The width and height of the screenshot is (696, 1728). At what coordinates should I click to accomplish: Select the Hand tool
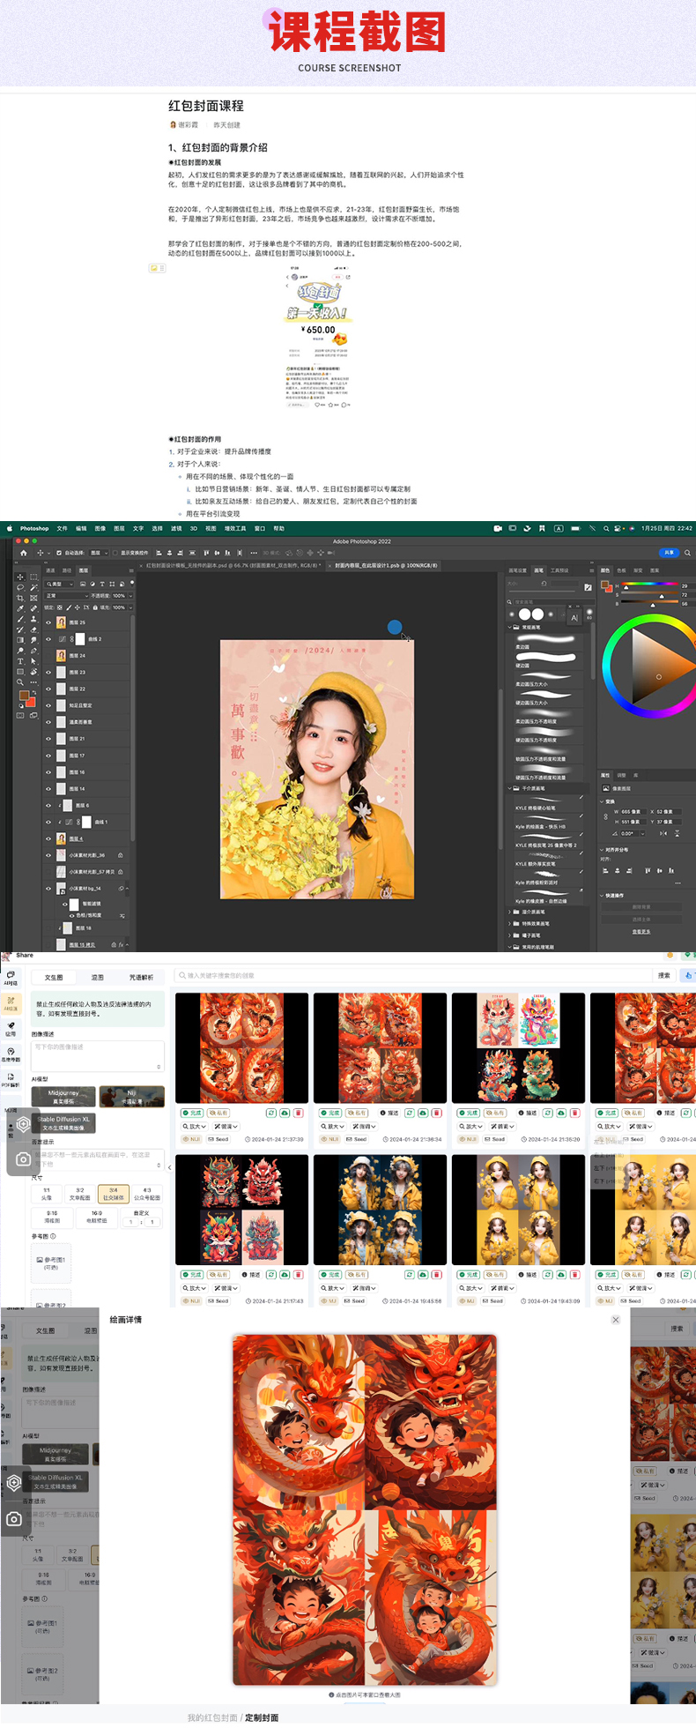point(33,672)
